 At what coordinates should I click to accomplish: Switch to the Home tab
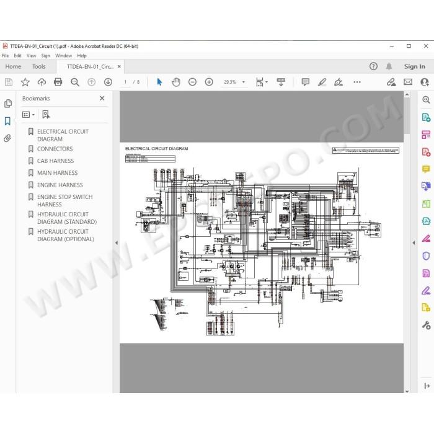(x=13, y=66)
